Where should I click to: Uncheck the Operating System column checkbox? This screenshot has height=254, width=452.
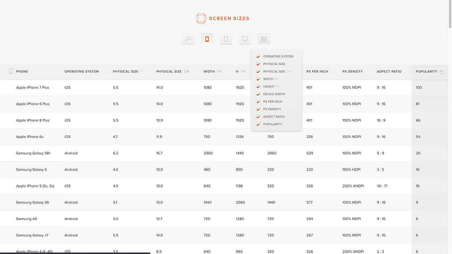(258, 57)
